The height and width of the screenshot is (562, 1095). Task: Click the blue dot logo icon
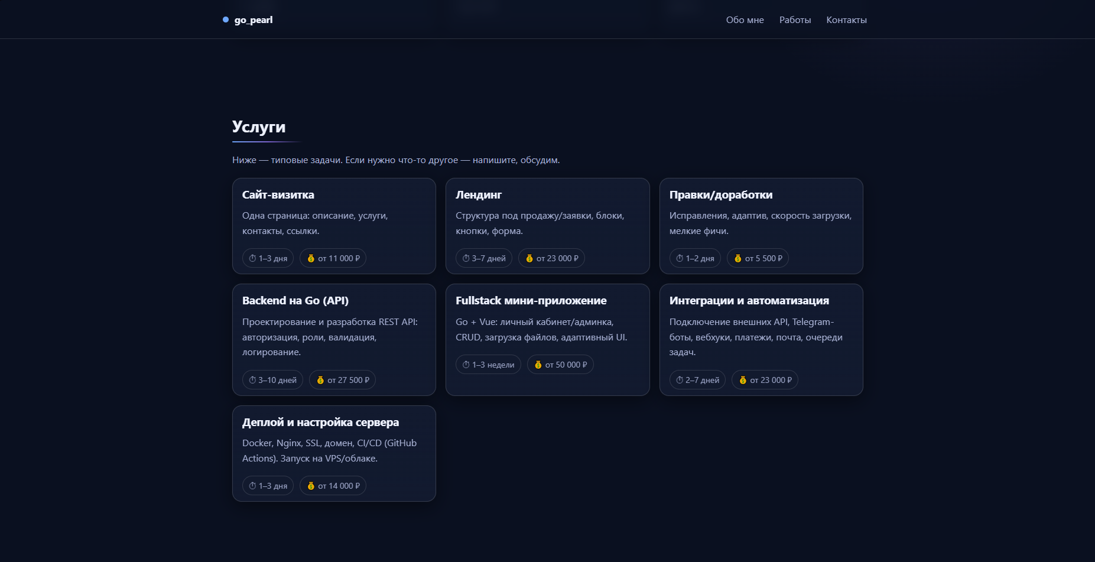[x=226, y=20]
